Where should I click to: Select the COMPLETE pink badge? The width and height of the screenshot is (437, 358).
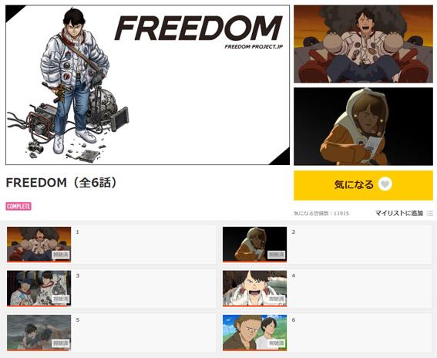[x=18, y=206]
